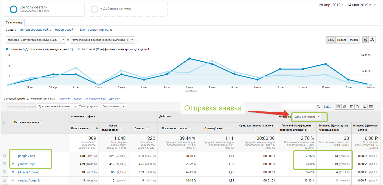This screenshot has height=185, width=383.
Task: Select the Электронная торговля sub-tab
Action: point(95,30)
